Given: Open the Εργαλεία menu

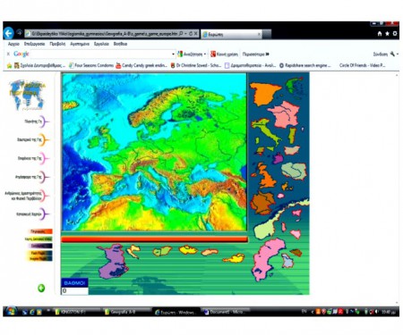Looking at the screenshot, I should click(101, 44).
